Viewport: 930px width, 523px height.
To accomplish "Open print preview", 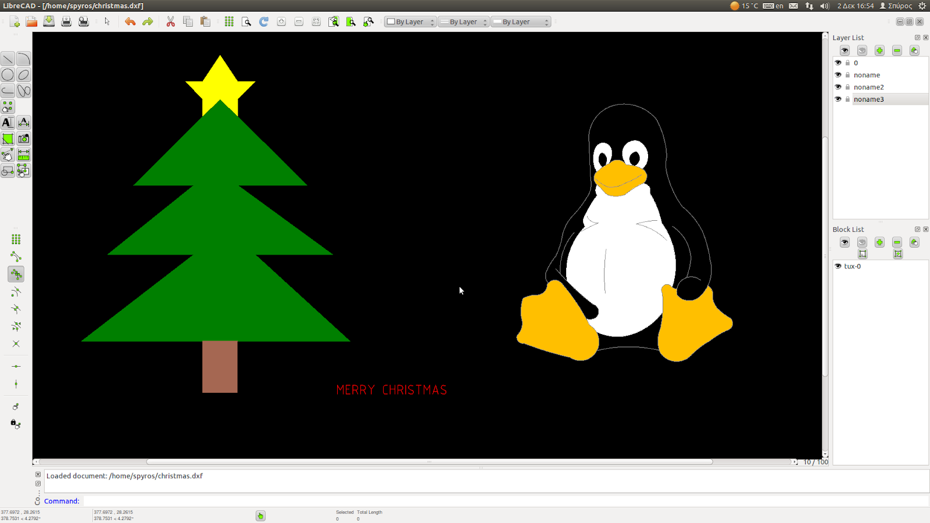I will (x=84, y=22).
